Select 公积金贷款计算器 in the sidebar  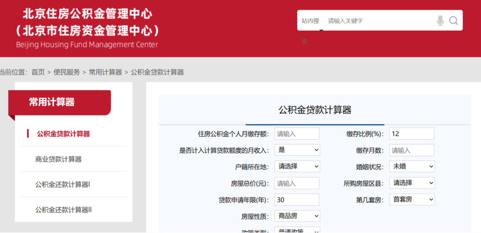pos(63,134)
